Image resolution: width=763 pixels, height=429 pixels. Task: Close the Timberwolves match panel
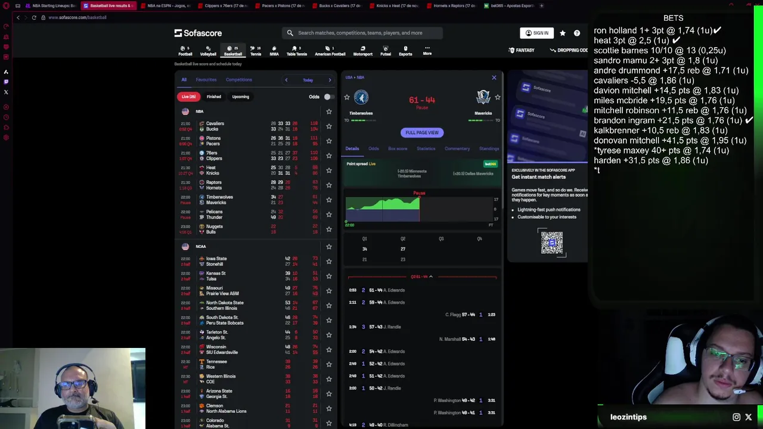point(494,77)
